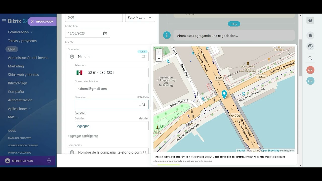Select the CRM menu item

click(12, 49)
